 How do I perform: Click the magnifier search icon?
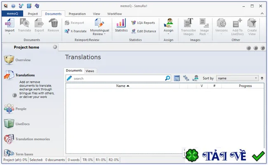167,78
